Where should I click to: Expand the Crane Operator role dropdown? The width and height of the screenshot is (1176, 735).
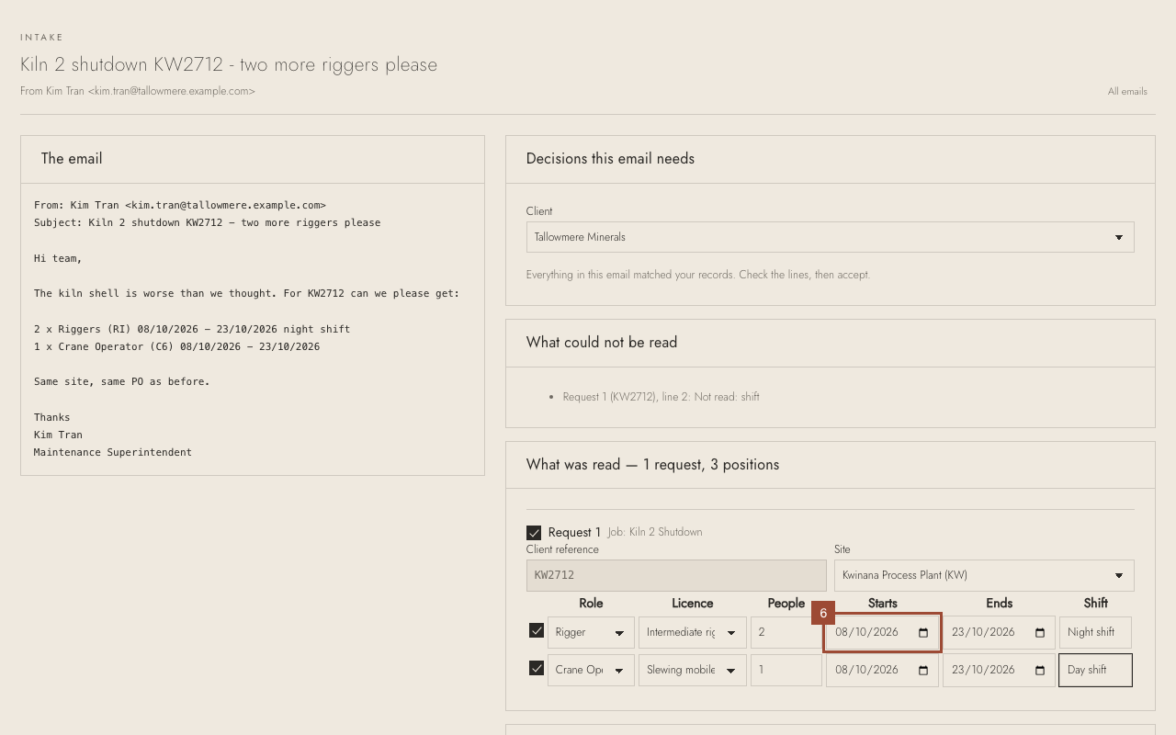tap(591, 670)
